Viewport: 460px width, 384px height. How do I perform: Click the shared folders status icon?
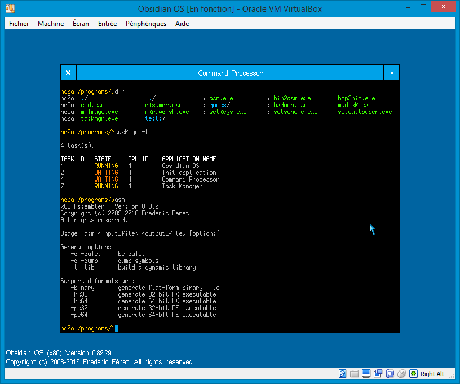[355, 373]
